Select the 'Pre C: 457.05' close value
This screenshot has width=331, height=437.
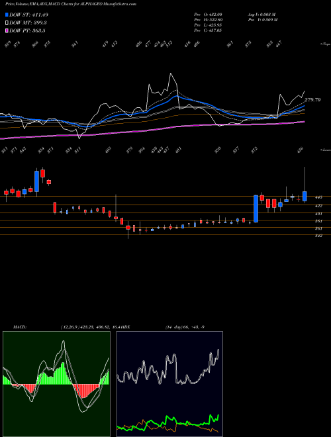(x=208, y=30)
